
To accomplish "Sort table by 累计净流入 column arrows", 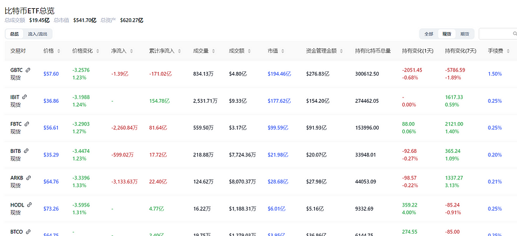I will tap(180, 51).
